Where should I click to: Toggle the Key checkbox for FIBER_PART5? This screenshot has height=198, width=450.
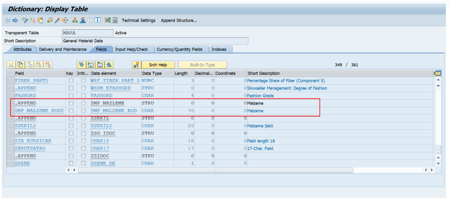point(70,81)
